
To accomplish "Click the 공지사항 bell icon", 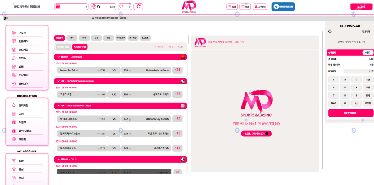I will pyautogui.click(x=14, y=105).
